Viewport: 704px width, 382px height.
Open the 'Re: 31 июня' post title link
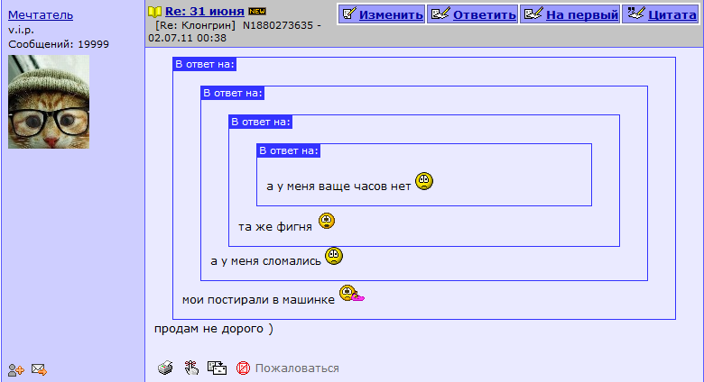[x=205, y=11]
